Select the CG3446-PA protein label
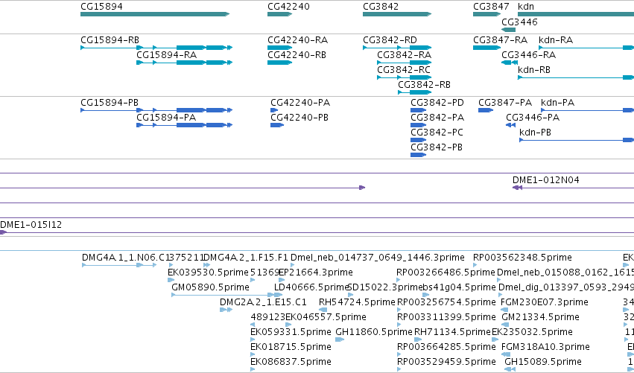 click(533, 118)
